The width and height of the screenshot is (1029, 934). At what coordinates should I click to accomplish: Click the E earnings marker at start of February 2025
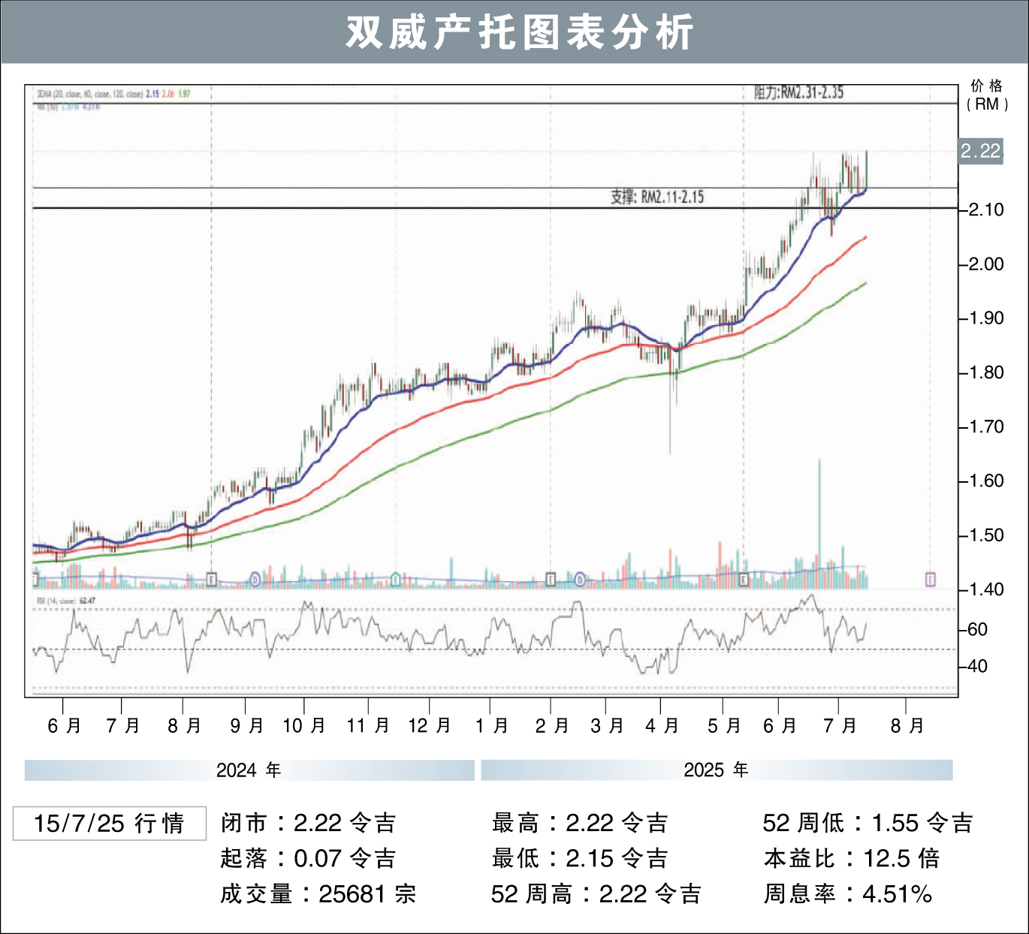click(x=551, y=580)
